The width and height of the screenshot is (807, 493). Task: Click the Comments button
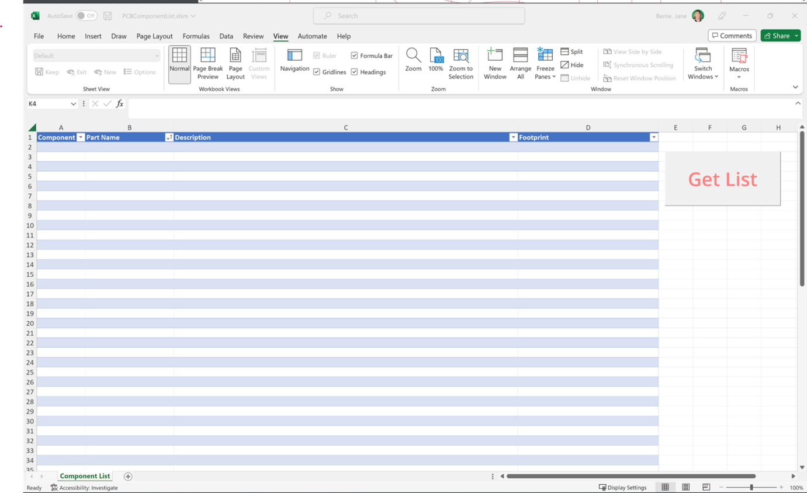[x=732, y=36]
